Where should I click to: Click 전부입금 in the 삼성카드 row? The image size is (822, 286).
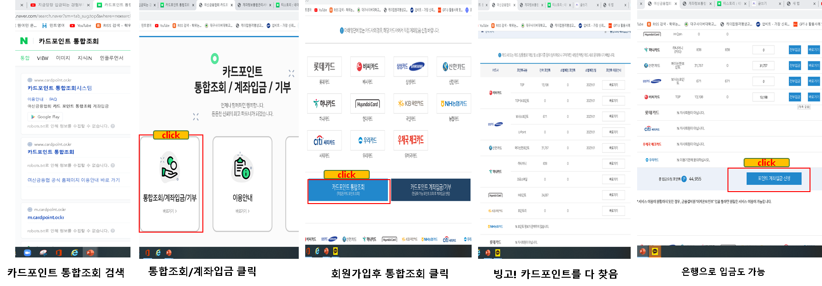pos(794,81)
